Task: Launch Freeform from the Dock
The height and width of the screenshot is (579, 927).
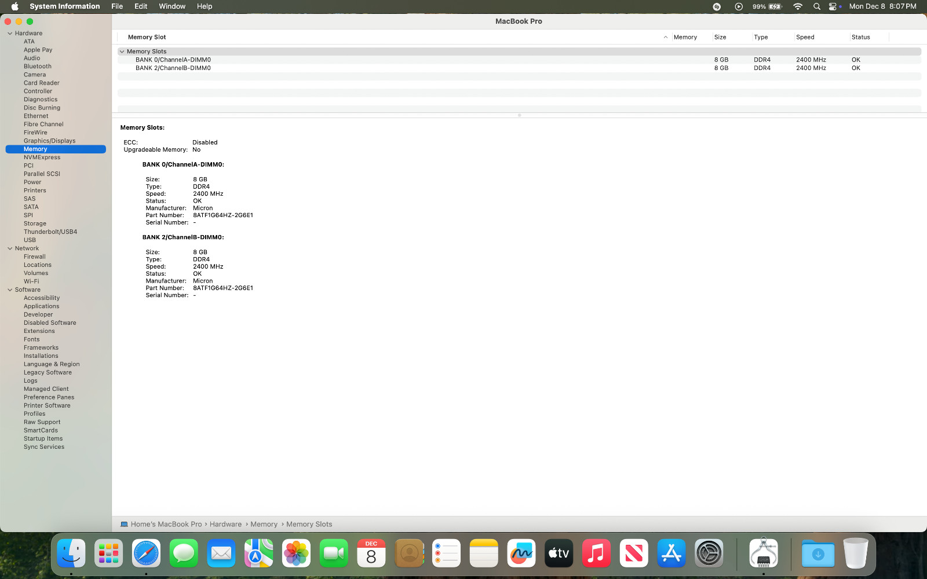Action: [521, 553]
